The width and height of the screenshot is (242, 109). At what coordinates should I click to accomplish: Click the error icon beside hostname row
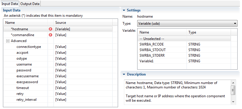pos(50,29)
